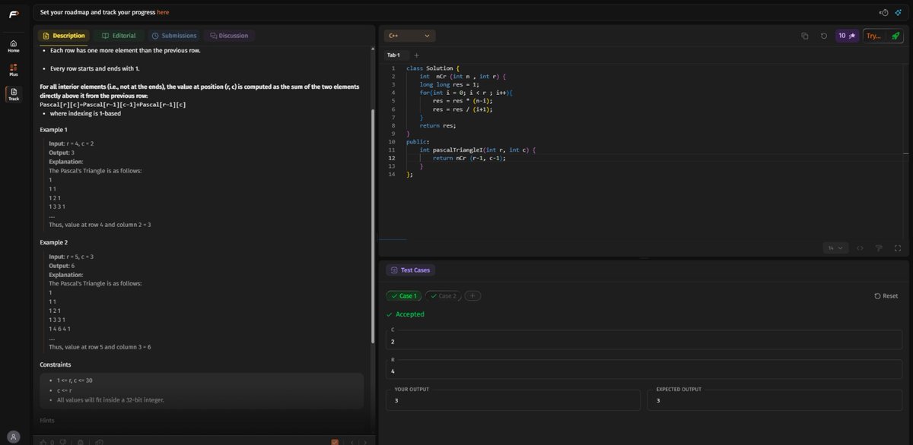Open the C++ language dropdown
Screen dimensions: 913x445
[x=409, y=36]
